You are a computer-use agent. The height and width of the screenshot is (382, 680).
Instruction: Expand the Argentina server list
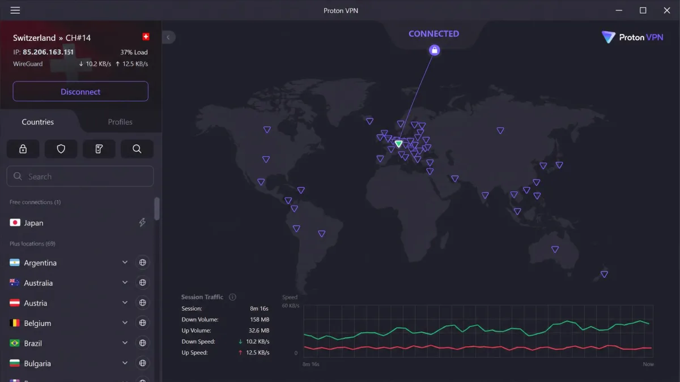click(125, 263)
